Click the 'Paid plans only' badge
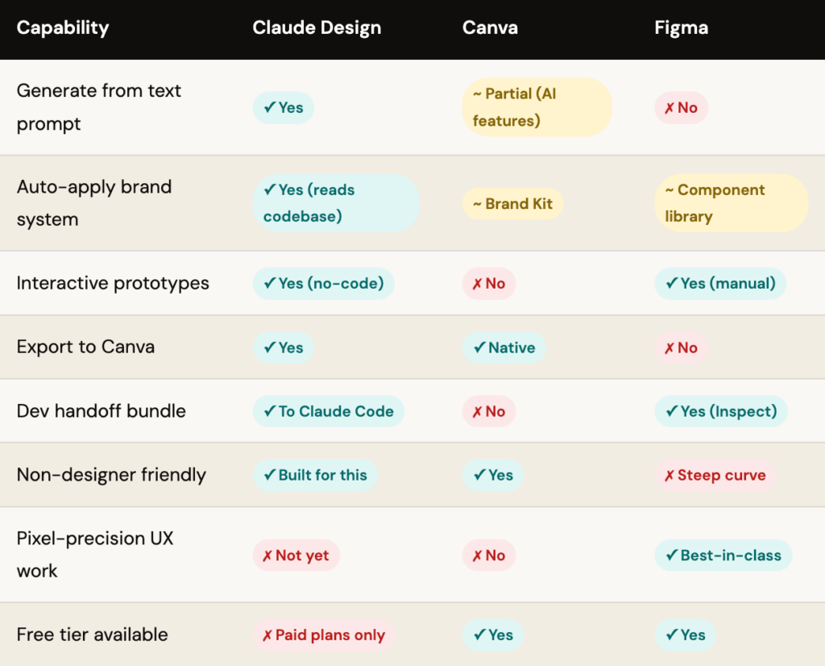The height and width of the screenshot is (666, 825). (x=323, y=635)
